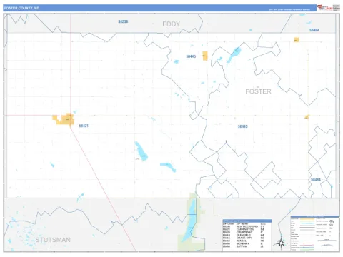Viewport: 343px width, 257px height.
Task: Click the MCHENRY row in ZIP table
Action: (244, 243)
